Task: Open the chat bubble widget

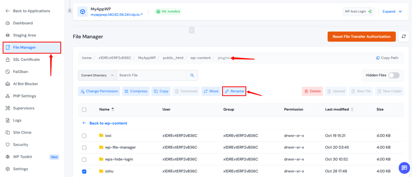Action: tap(404, 168)
